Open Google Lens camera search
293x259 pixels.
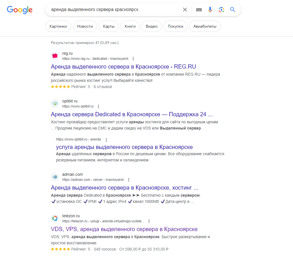pyautogui.click(x=221, y=9)
